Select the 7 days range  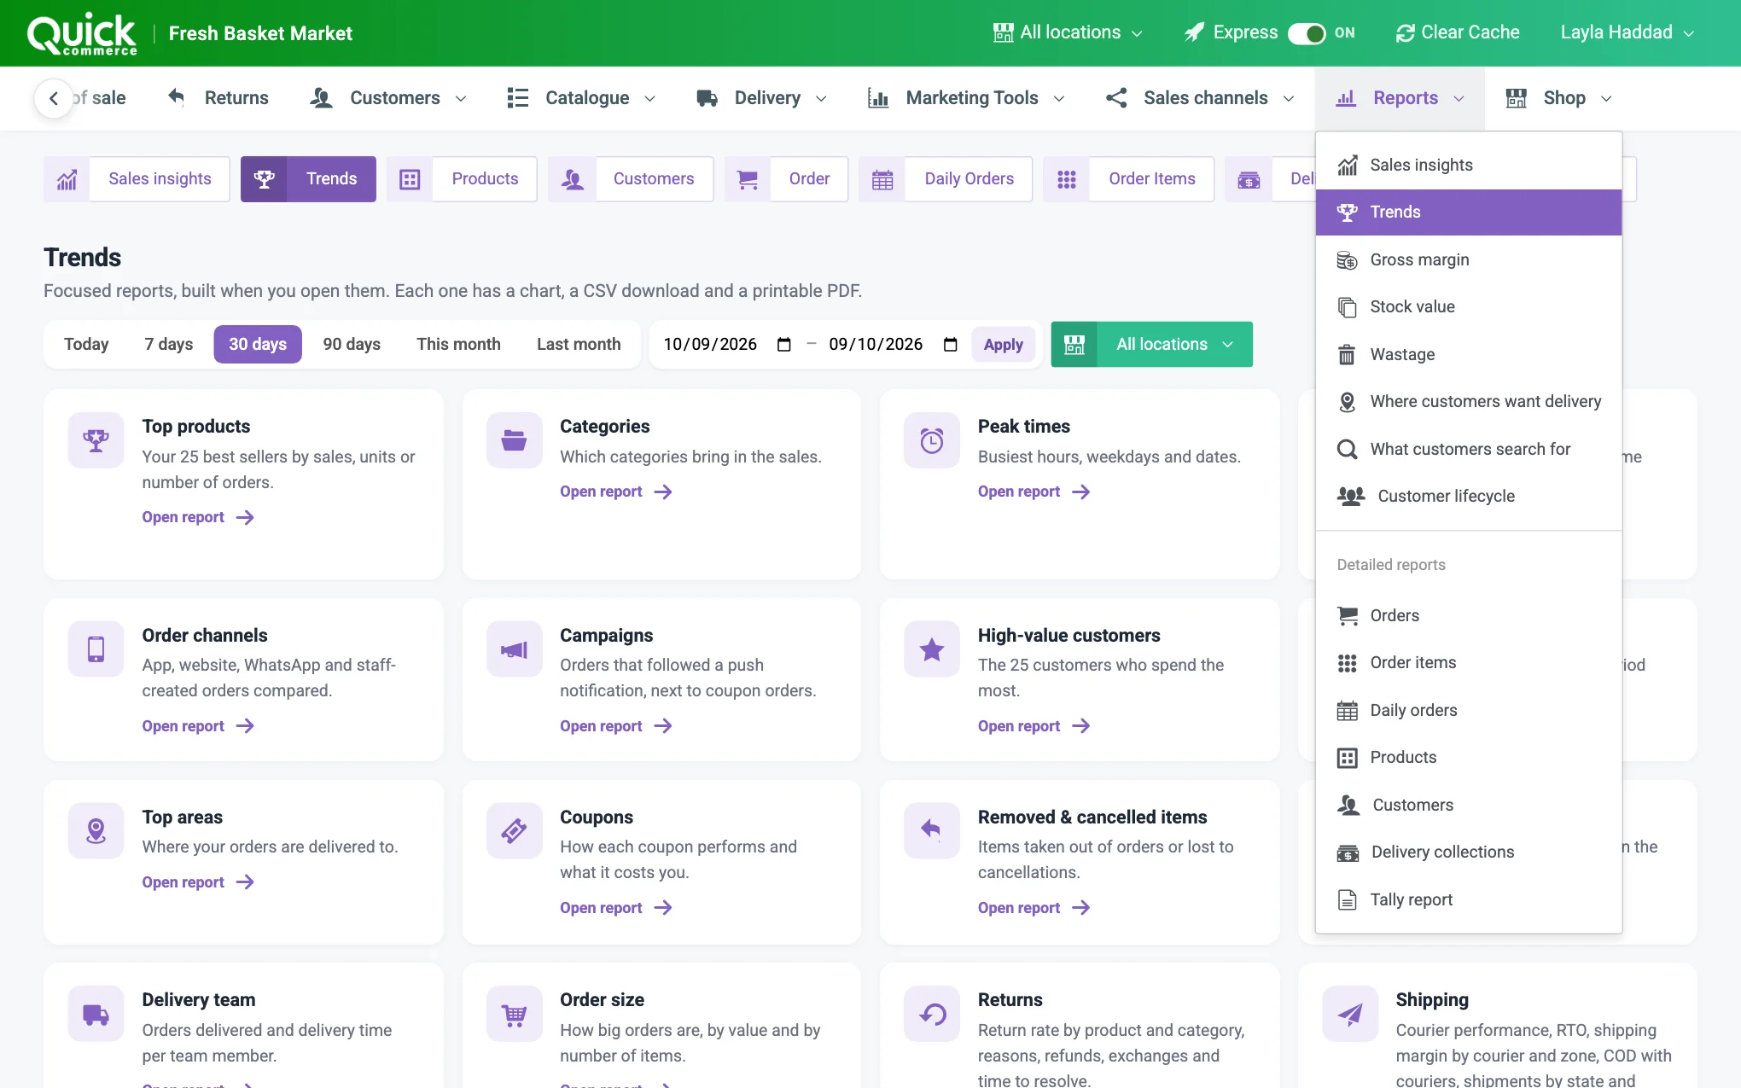pos(168,344)
